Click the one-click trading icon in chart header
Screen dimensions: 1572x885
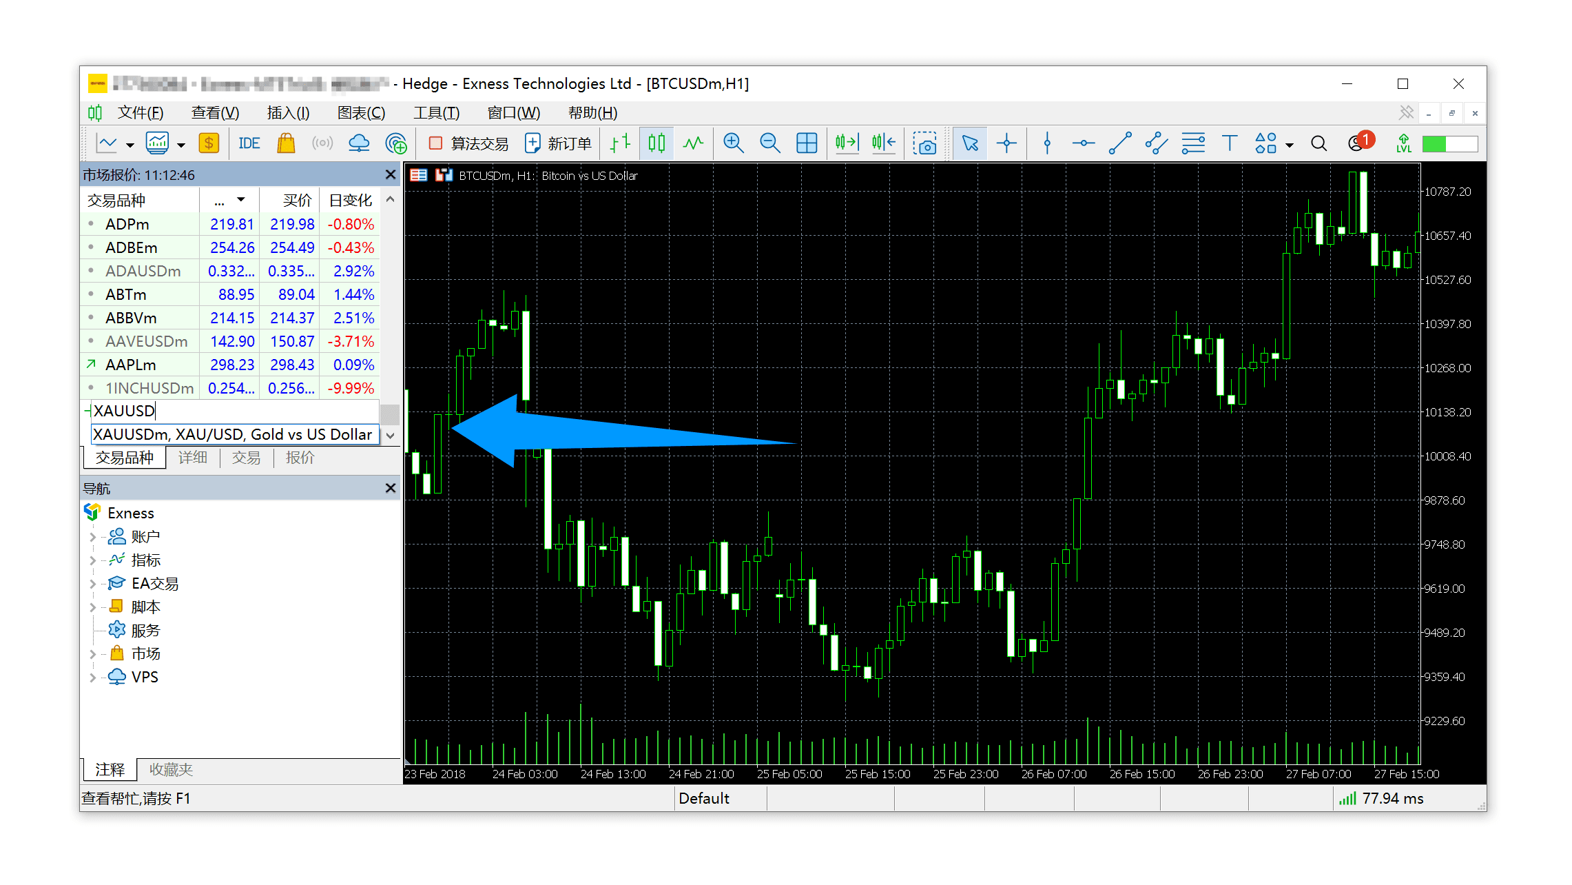pyautogui.click(x=418, y=175)
